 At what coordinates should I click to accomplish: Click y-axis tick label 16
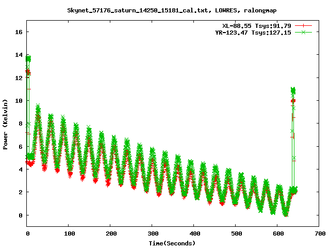(x=19, y=32)
